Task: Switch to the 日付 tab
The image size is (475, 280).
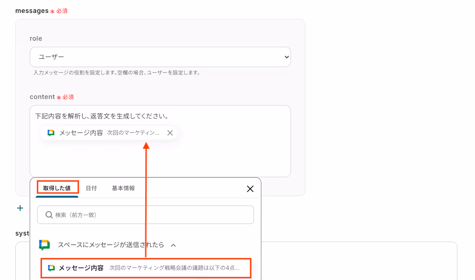Action: pos(91,188)
